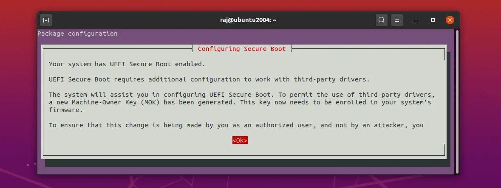Click the empty title bar area left of the window title
501x188 pixels.
click(134, 20)
